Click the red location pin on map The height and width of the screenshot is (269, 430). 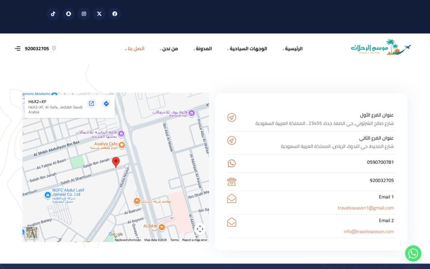pyautogui.click(x=116, y=162)
